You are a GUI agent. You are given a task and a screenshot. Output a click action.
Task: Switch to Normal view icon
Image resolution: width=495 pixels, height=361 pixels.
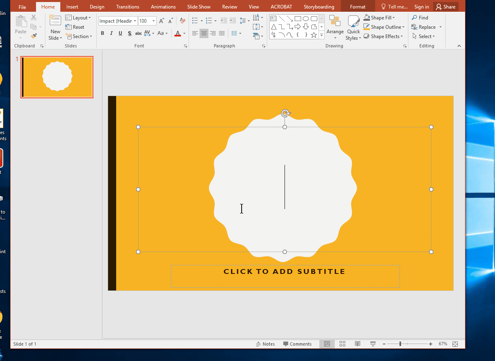(327, 344)
